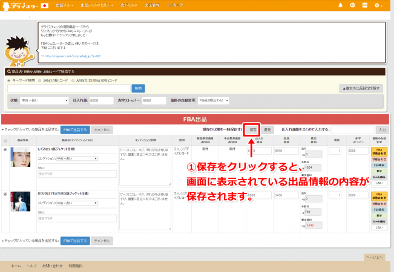Select first row's blue FBA最安 button
Screen dimensions: 394x272
pyautogui.click(x=379, y=166)
